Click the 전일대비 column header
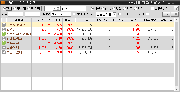Viewport: 180px width, 92px height. (x=55, y=20)
